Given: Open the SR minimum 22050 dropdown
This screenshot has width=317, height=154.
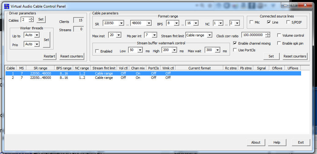Looking at the screenshot, I should [x=121, y=23].
